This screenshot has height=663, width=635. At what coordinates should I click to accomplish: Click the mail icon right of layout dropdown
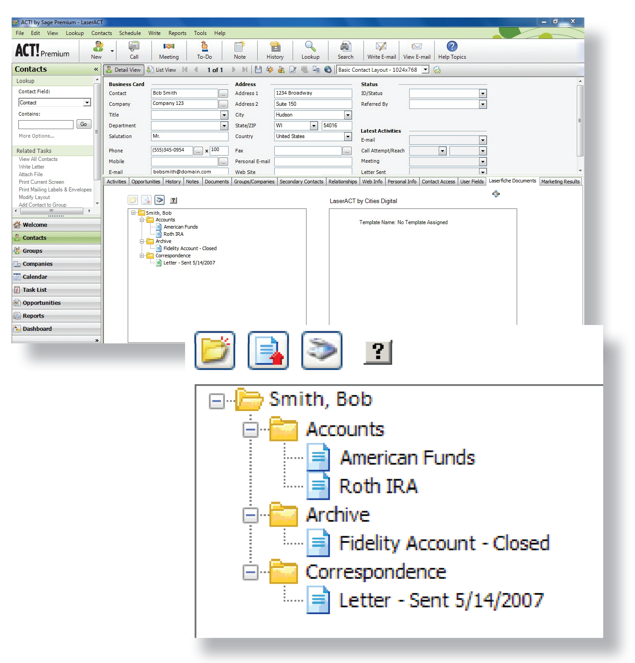[437, 69]
